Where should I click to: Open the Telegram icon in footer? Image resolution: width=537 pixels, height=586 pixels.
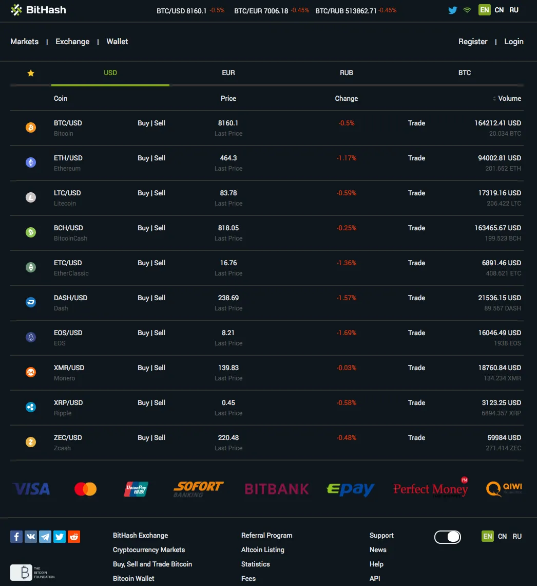point(45,537)
